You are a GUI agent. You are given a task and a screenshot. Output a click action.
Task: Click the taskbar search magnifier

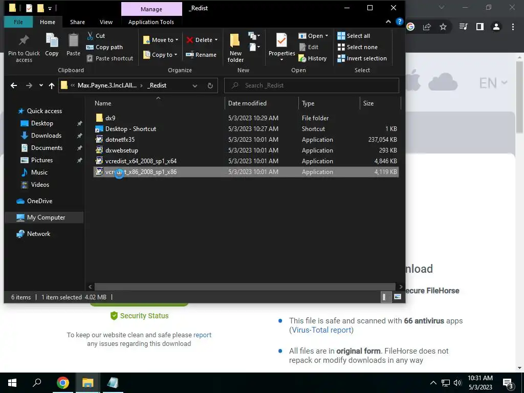37,383
